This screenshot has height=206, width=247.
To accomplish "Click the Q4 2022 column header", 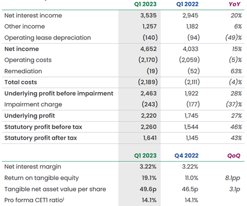I will tap(186, 155).
